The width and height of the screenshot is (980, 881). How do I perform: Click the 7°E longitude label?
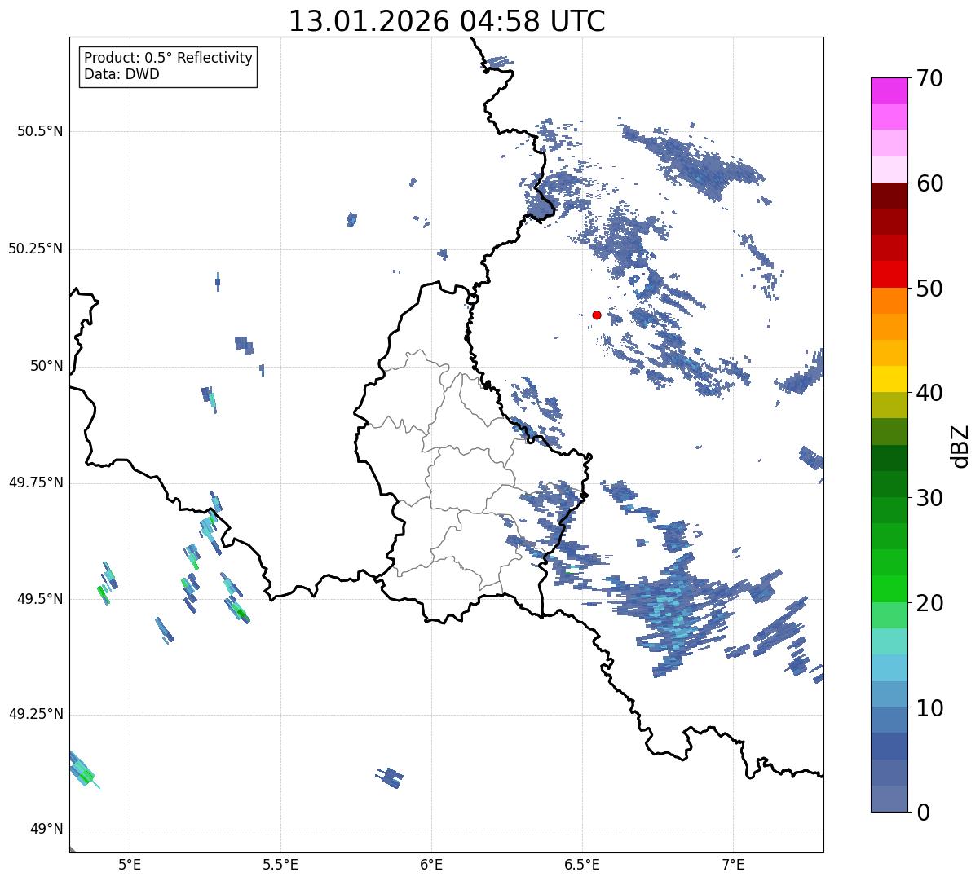(733, 864)
